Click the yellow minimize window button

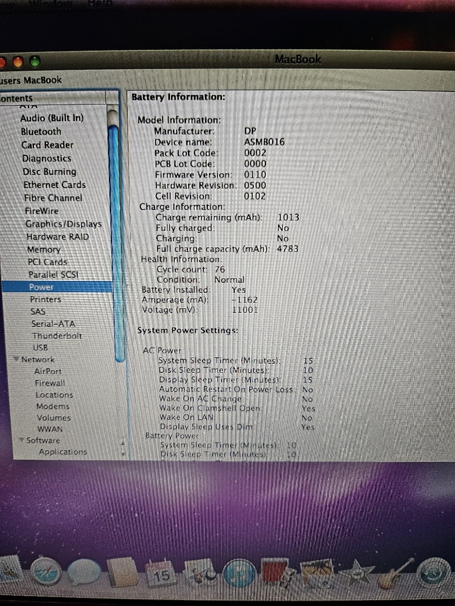pos(18,61)
